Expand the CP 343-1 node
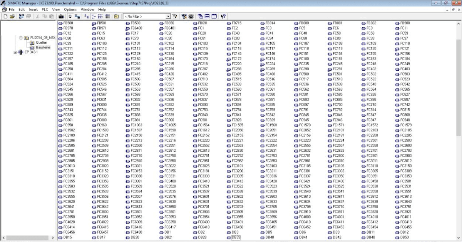 pyautogui.click(x=15, y=51)
